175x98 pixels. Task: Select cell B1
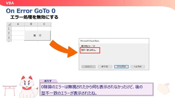[x=31, y=29]
